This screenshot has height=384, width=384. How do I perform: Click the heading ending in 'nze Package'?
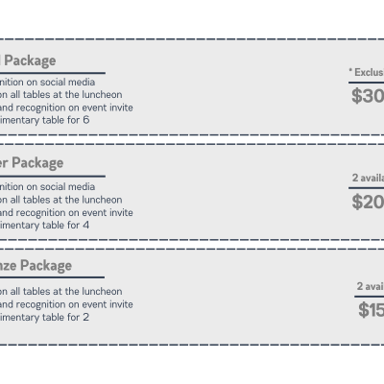click(36, 266)
